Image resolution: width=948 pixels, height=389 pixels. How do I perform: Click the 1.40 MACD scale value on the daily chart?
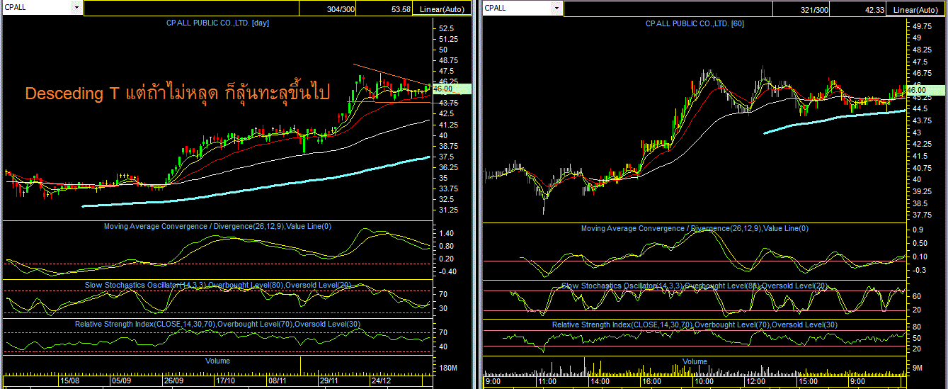point(446,233)
